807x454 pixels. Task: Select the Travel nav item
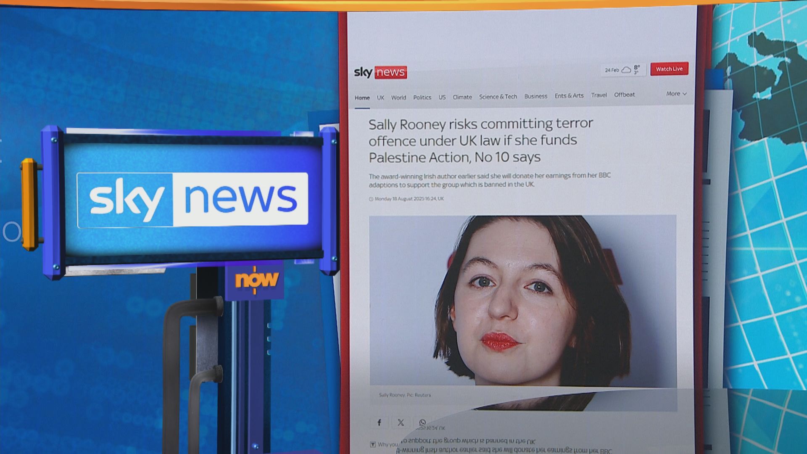pos(599,95)
